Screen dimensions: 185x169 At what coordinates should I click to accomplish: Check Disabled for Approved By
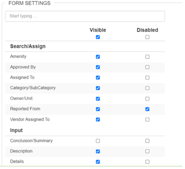point(147,67)
